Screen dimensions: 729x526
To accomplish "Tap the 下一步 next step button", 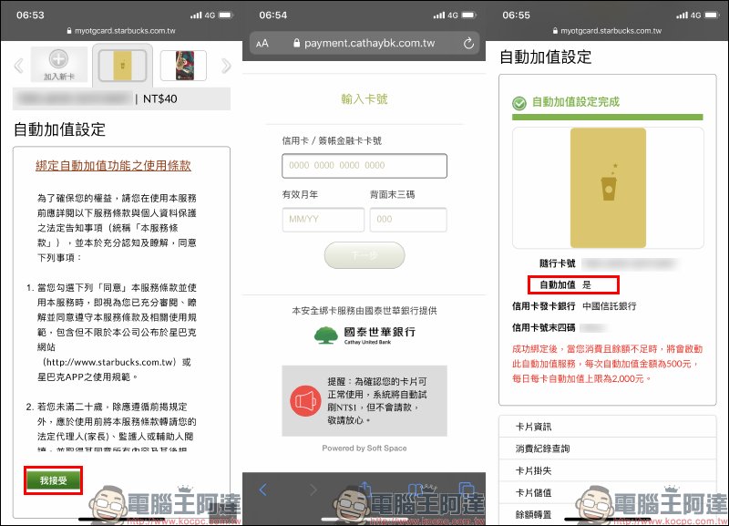I will pos(364,255).
